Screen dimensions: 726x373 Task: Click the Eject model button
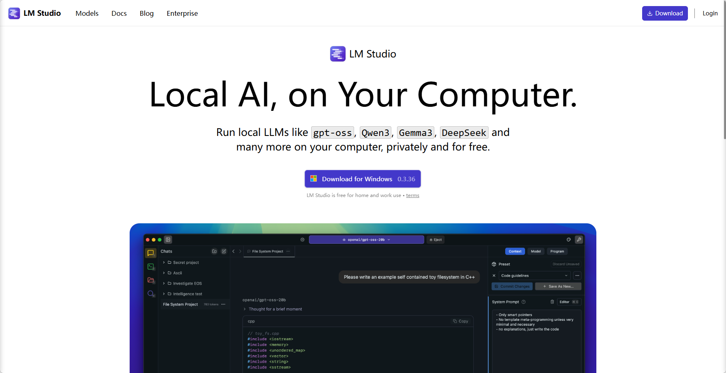point(436,239)
